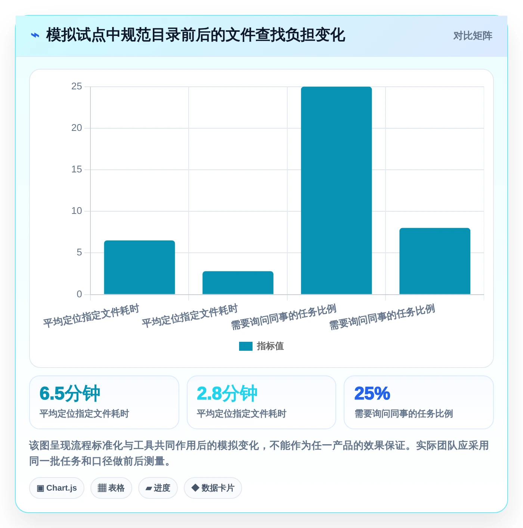The width and height of the screenshot is (523, 528).
Task: Click the shortest bar near 2.8
Action: [x=238, y=283]
